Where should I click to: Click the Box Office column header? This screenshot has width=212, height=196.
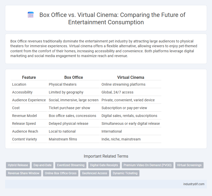(x=73, y=77)
